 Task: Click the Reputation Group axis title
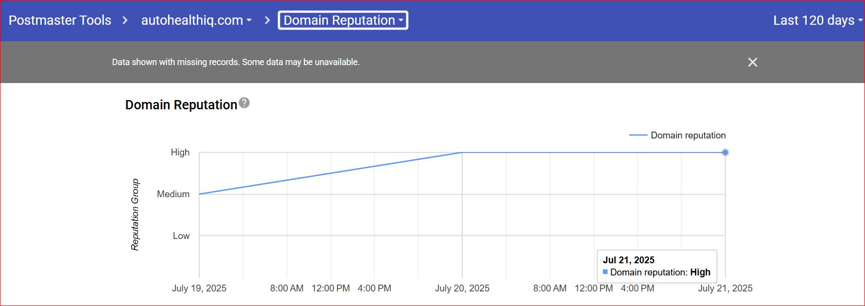click(135, 215)
